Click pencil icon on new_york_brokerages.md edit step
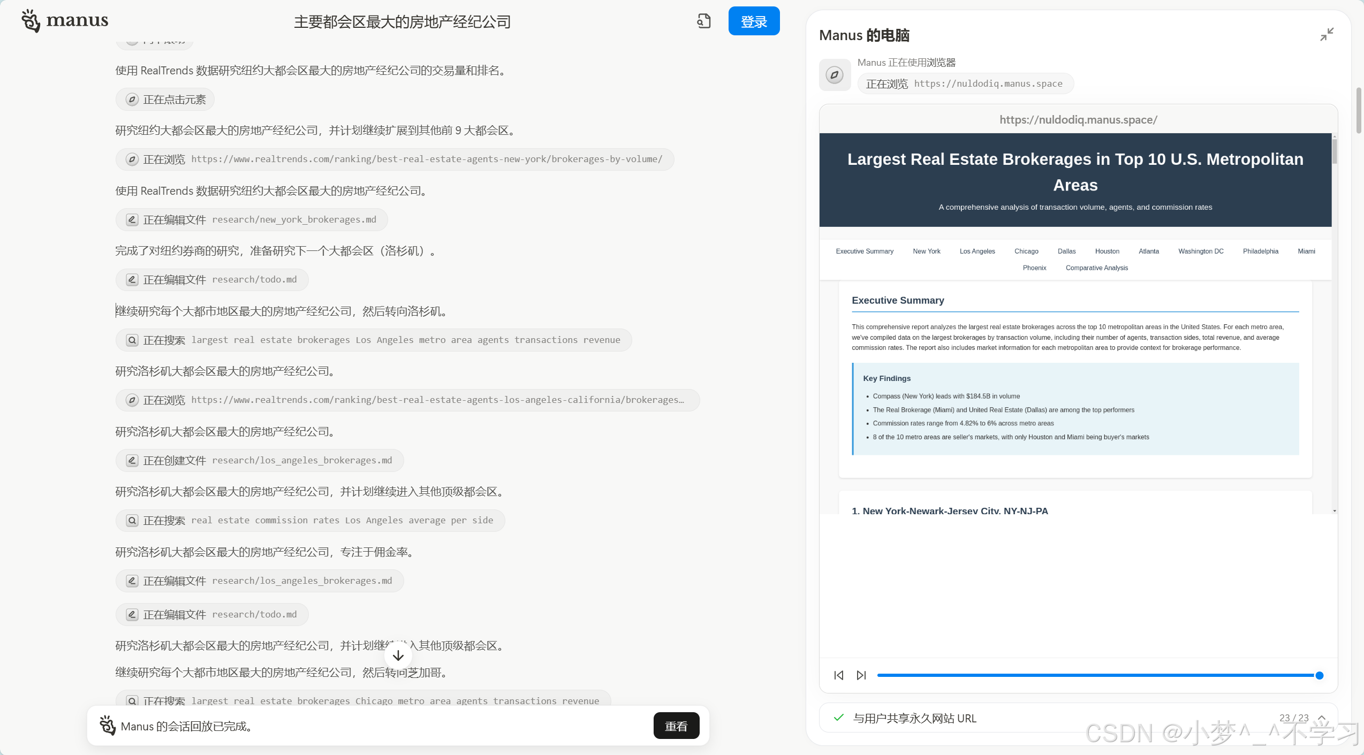Viewport: 1364px width, 755px height. [132, 219]
